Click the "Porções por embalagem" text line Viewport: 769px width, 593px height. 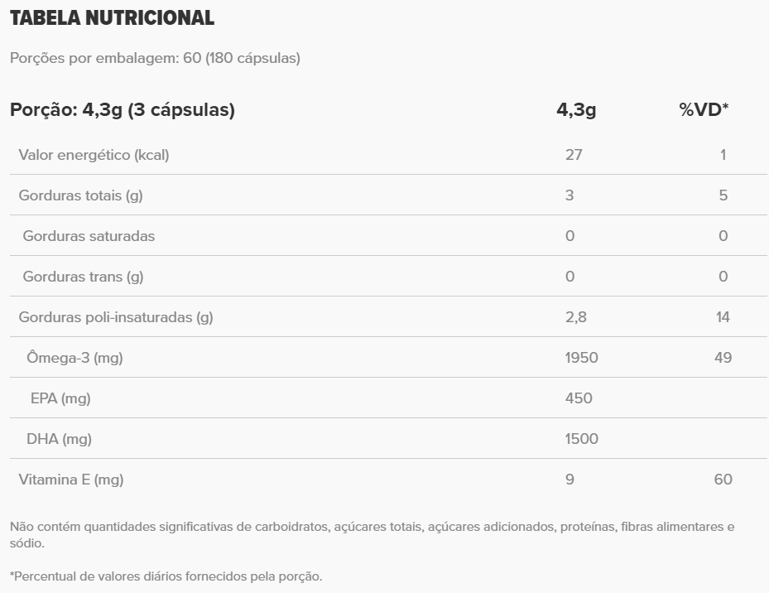click(155, 59)
